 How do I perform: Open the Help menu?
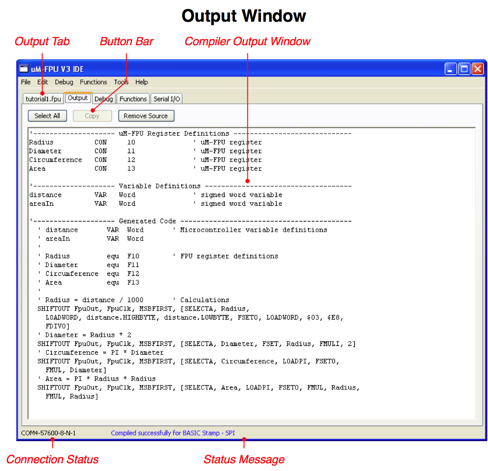pos(142,82)
